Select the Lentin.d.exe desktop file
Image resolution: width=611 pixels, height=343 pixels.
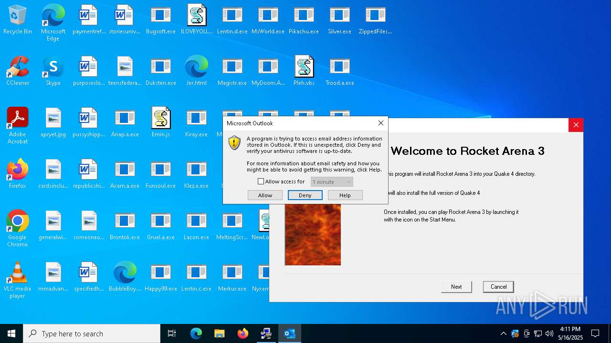pyautogui.click(x=232, y=20)
